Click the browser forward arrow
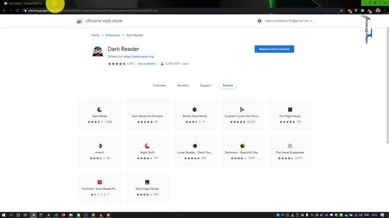The width and height of the screenshot is (389, 218). (11, 11)
